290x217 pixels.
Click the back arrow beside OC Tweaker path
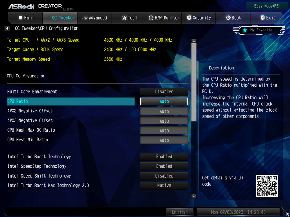[7, 29]
